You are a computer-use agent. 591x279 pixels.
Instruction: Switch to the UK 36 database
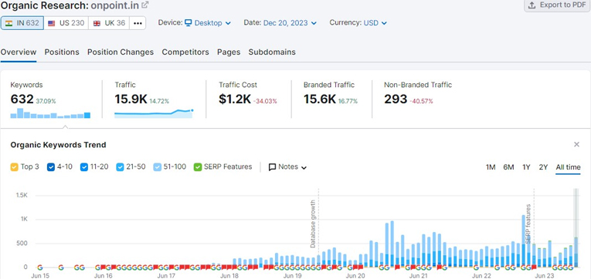(109, 23)
